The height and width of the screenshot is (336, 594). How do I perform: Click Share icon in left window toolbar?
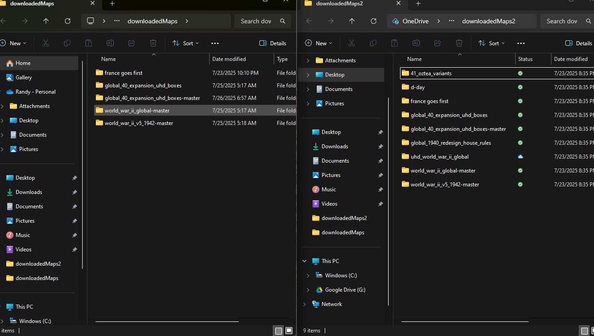click(x=132, y=43)
